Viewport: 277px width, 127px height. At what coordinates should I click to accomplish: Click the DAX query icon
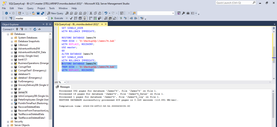coord(85,13)
